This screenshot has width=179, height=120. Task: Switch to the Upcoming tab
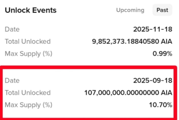(130, 10)
